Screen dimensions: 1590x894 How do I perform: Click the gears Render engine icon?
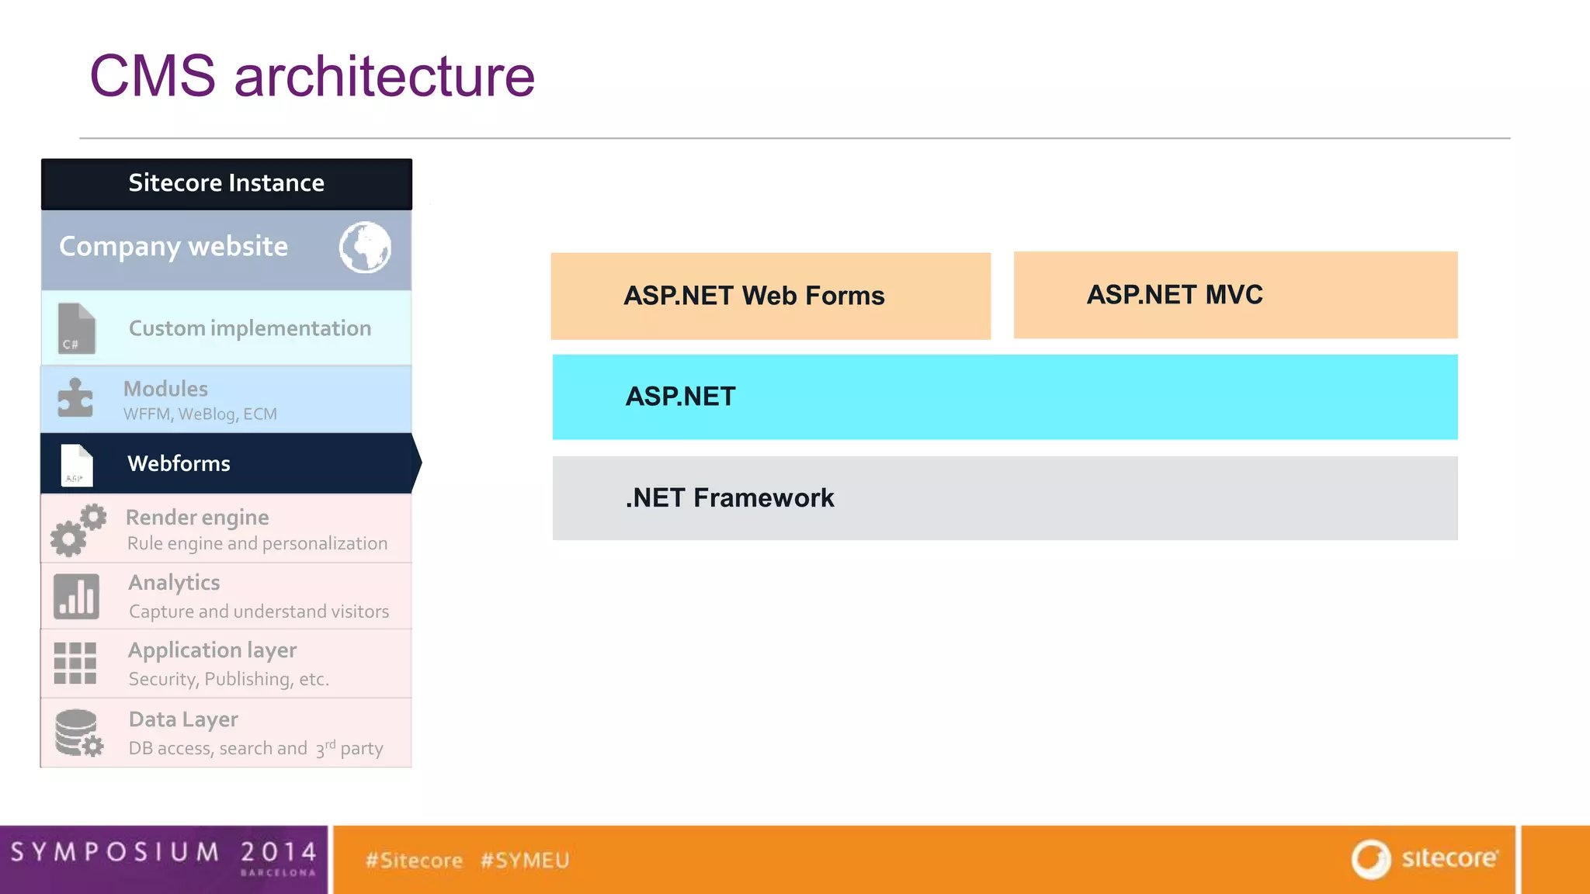click(78, 530)
